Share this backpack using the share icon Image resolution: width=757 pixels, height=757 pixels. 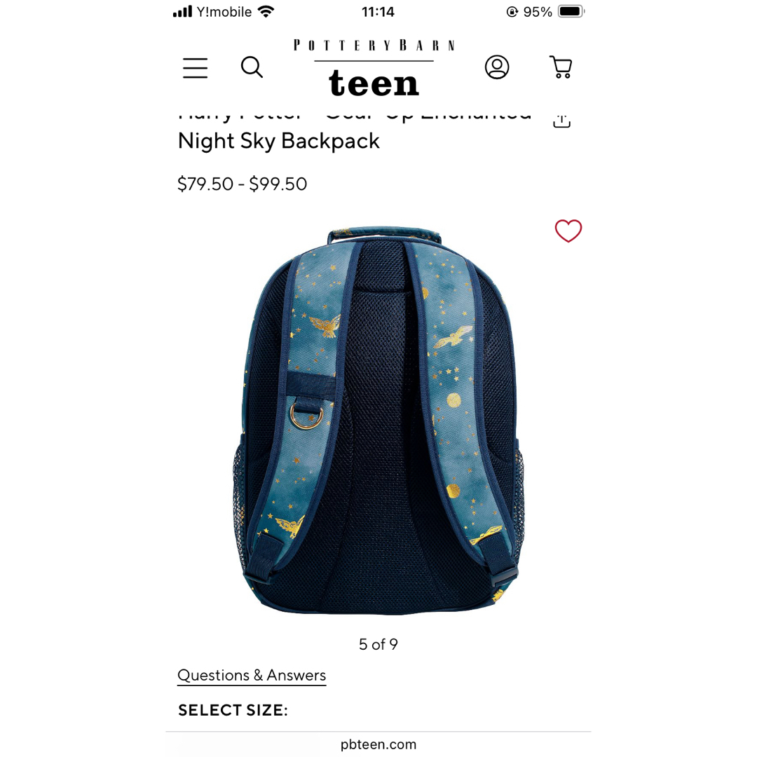[561, 121]
